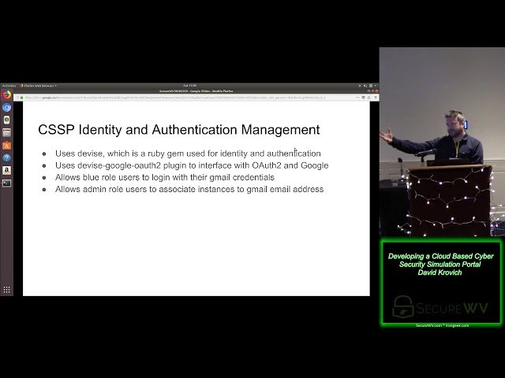Close the Firefox window
Image resolution: width=505 pixels, height=378 pixels.
[x=376, y=91]
